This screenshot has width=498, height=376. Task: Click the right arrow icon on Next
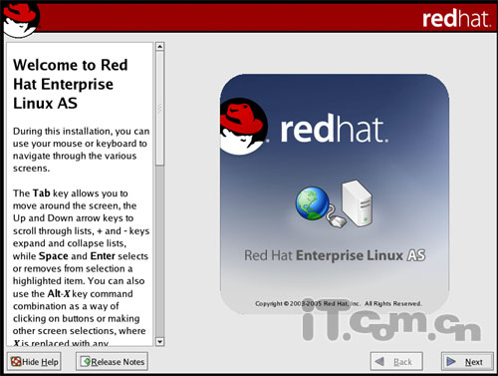[x=451, y=361]
